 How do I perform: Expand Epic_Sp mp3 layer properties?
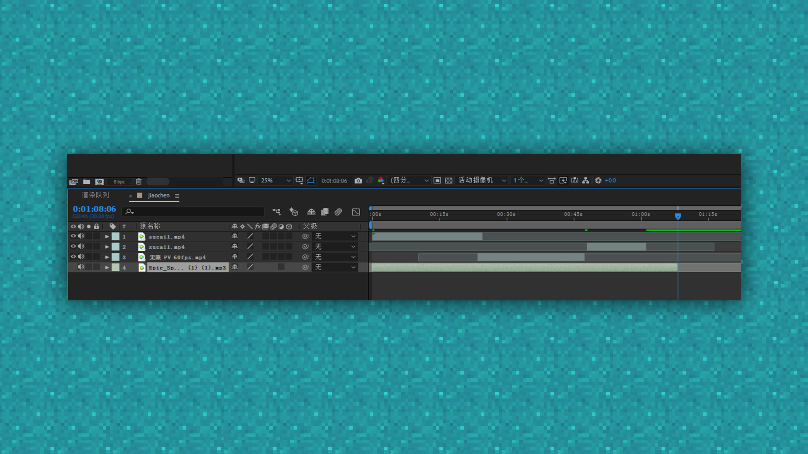coord(107,267)
